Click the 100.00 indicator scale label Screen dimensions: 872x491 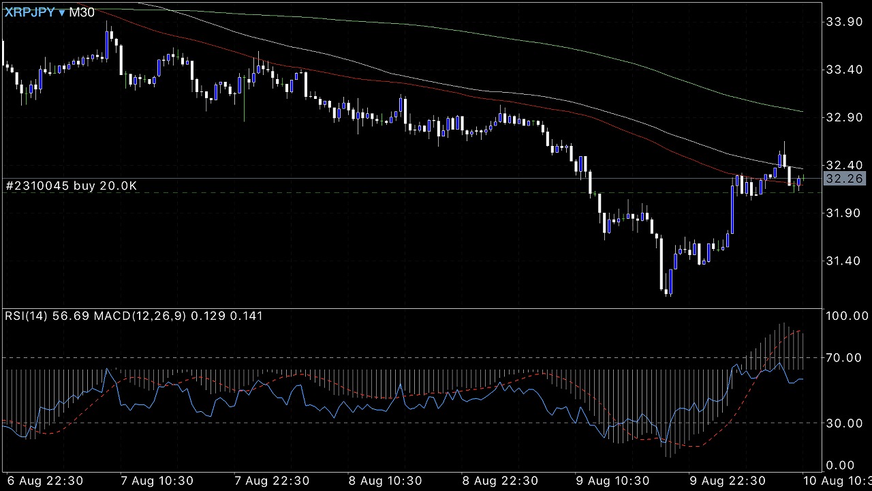(844, 316)
